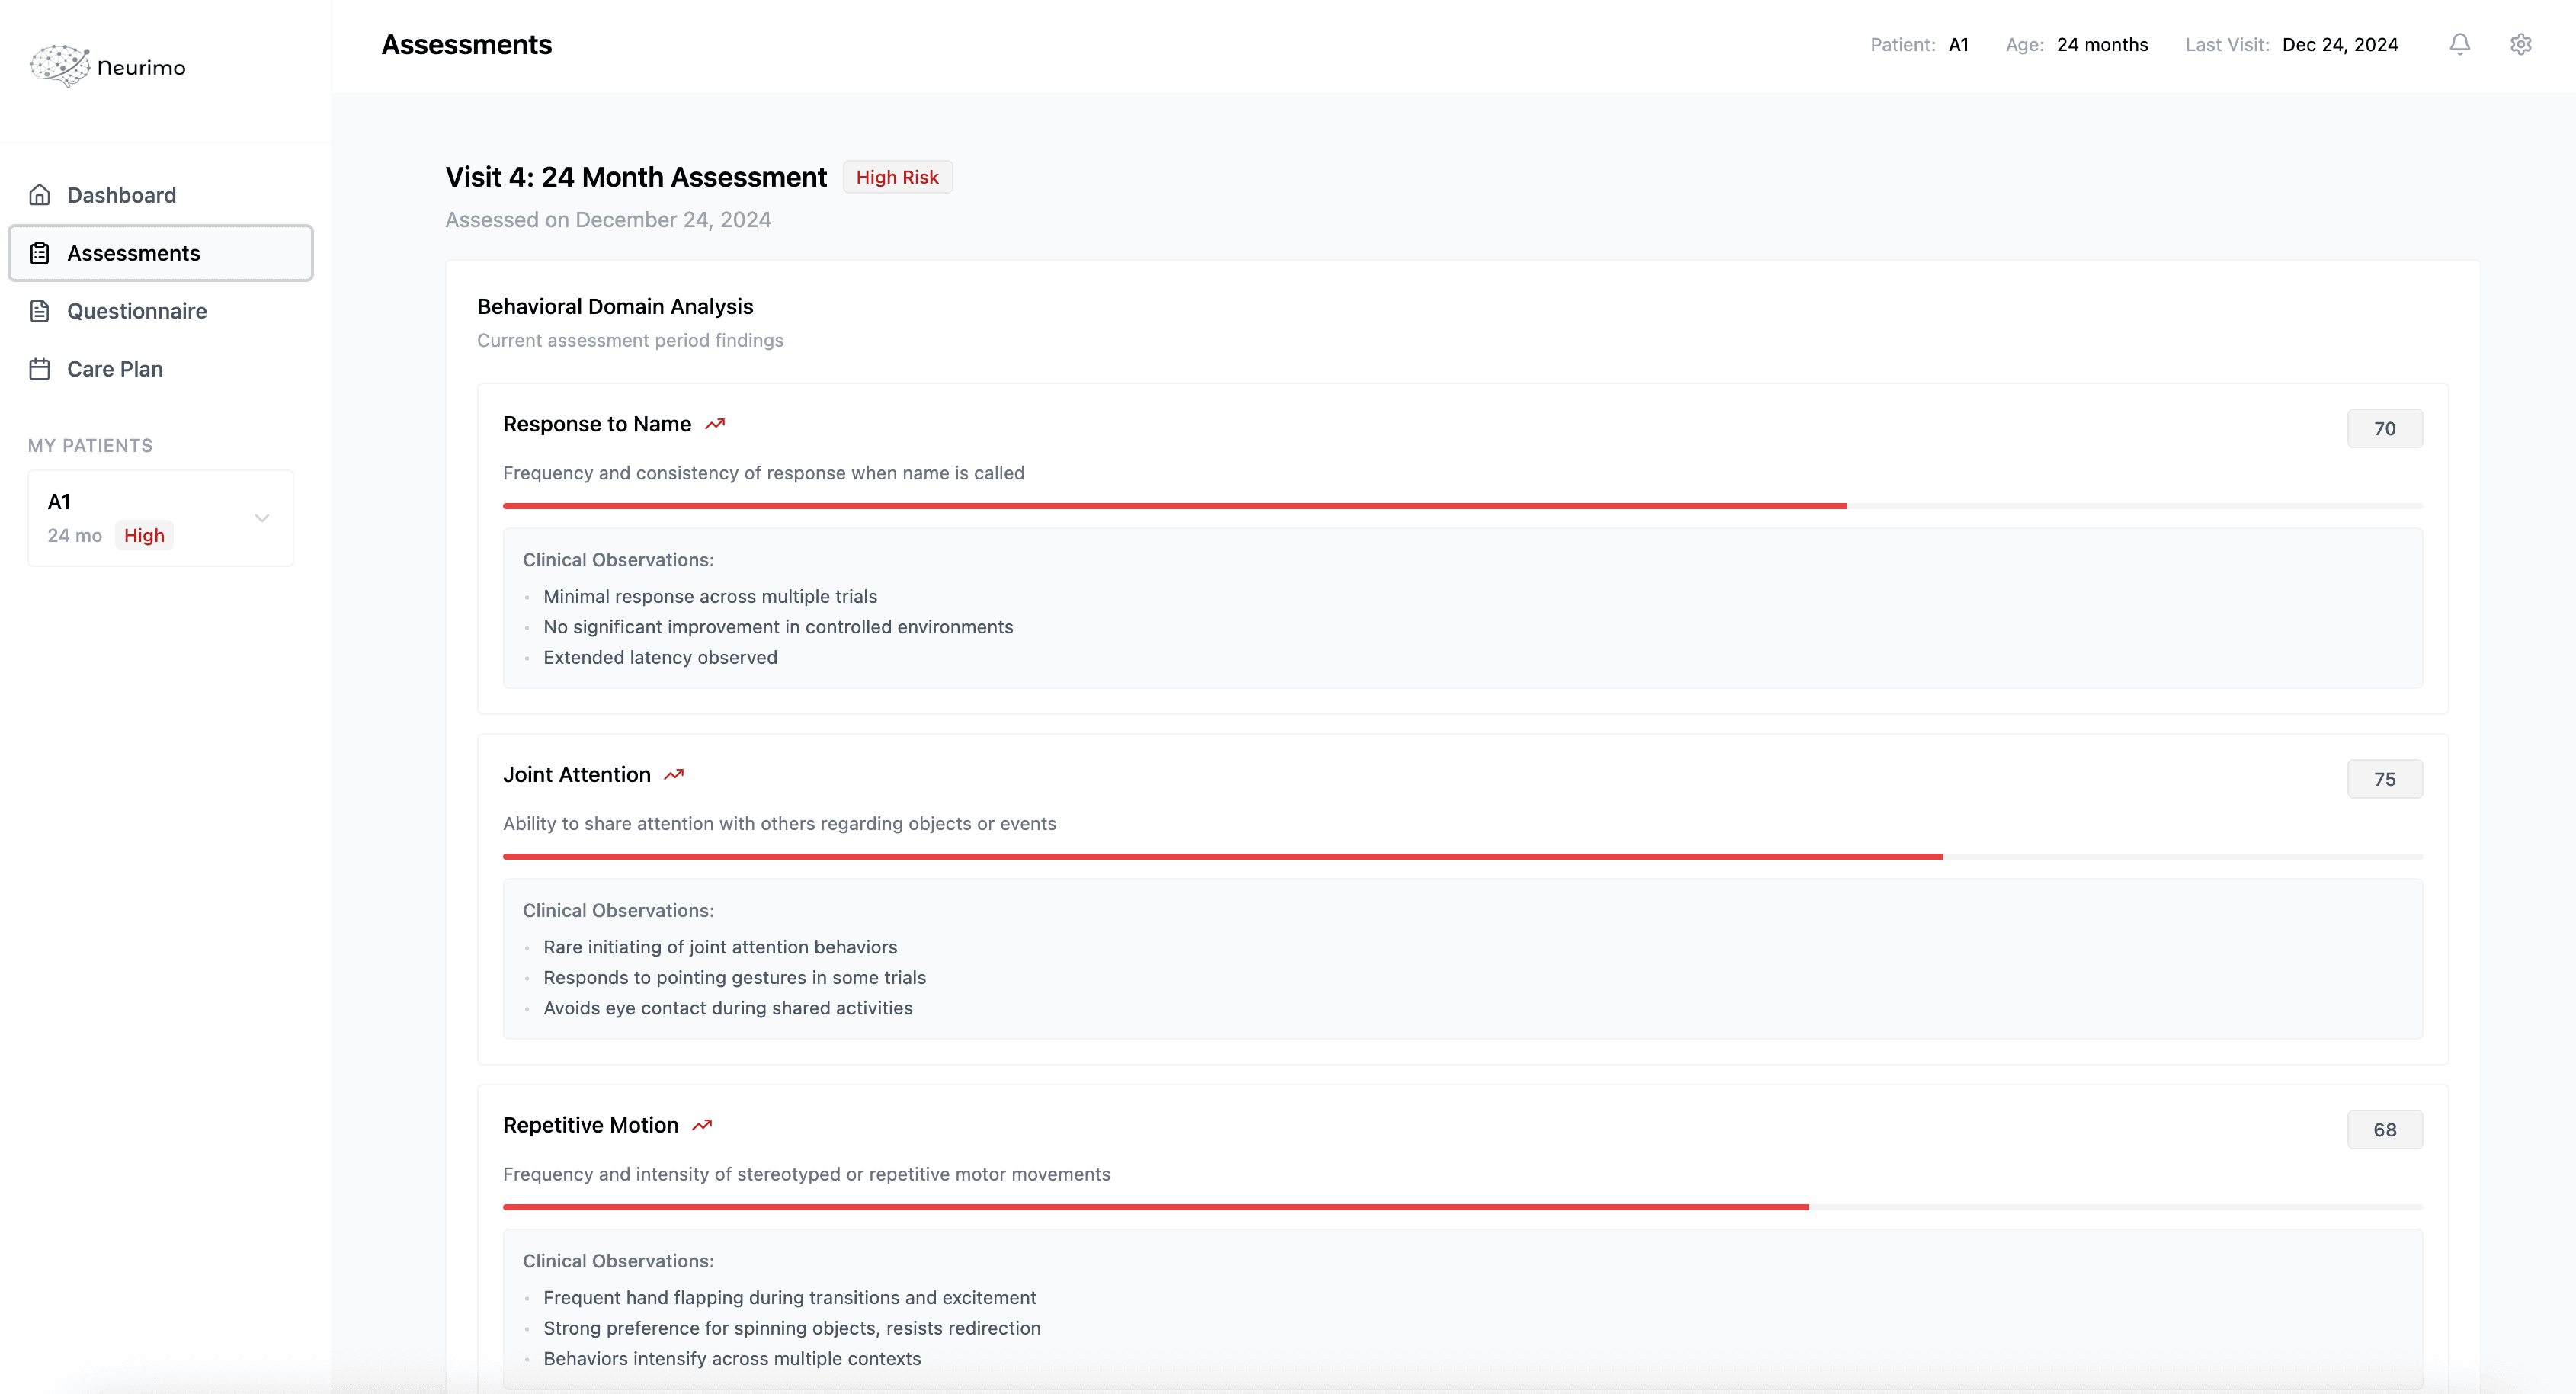Click the Care Plan calendar icon
Image resolution: width=2576 pixels, height=1394 pixels.
(40, 369)
